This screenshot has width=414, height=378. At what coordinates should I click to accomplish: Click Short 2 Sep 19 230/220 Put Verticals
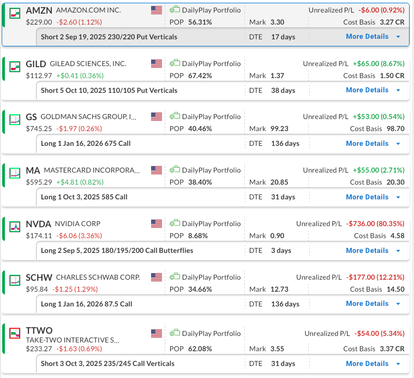(109, 37)
